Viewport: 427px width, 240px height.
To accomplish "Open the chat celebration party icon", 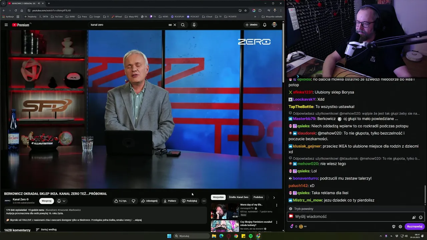I will (x=414, y=217).
